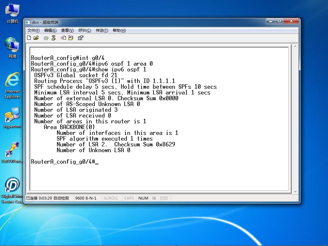
Task: Select the DigitalChina Secure Connect desktop icon
Action: tap(12, 190)
